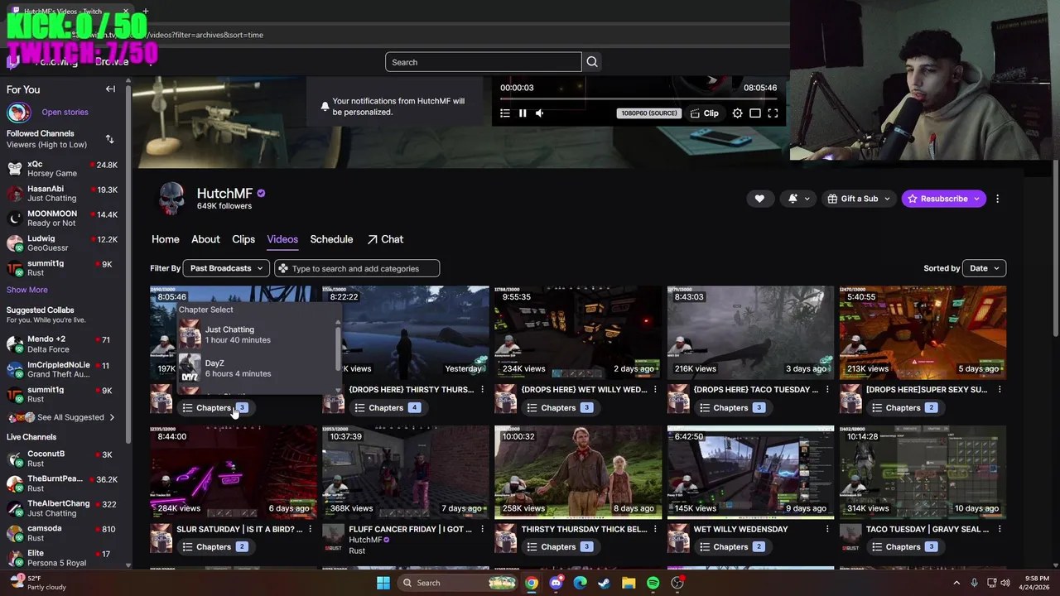Open HasanAbi channel in sidebar
This screenshot has width=1060, height=596.
click(x=63, y=194)
